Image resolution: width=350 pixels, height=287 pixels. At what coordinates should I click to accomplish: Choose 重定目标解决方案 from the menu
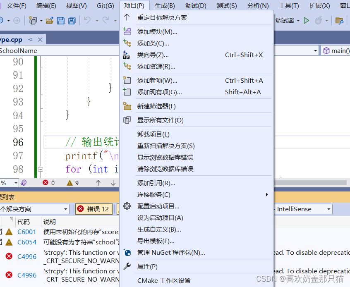pyautogui.click(x=197, y=17)
